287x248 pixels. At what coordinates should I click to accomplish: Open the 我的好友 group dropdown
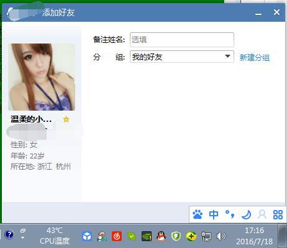click(182, 57)
